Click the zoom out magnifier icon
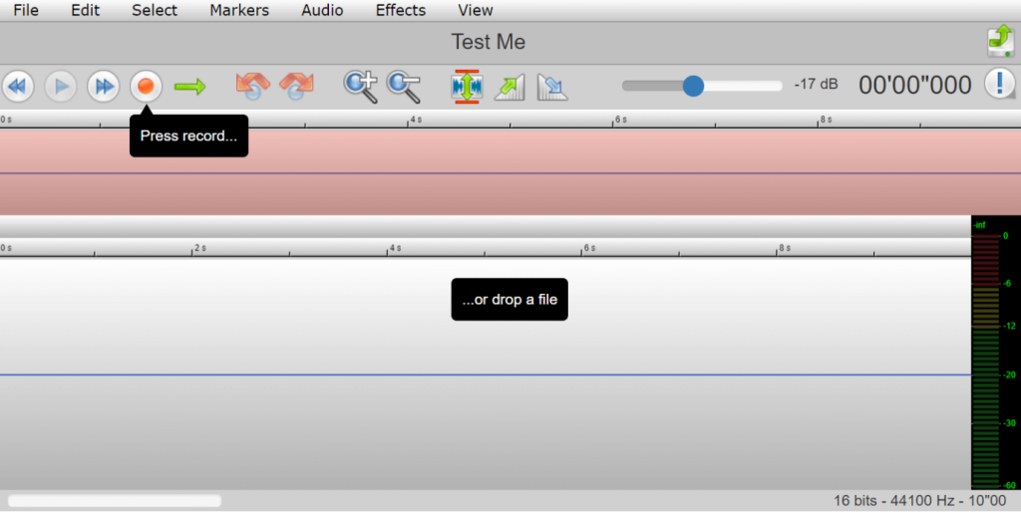This screenshot has width=1021, height=512. pos(404,88)
